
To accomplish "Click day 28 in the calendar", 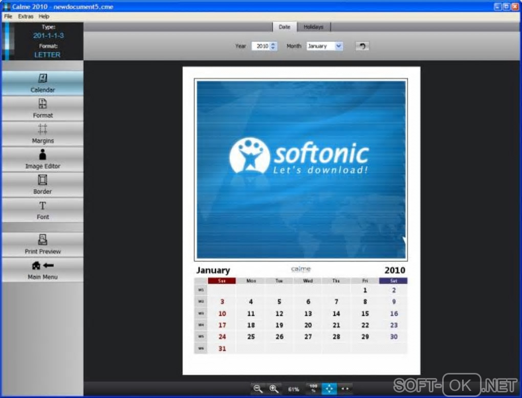I will pyautogui.click(x=336, y=337).
